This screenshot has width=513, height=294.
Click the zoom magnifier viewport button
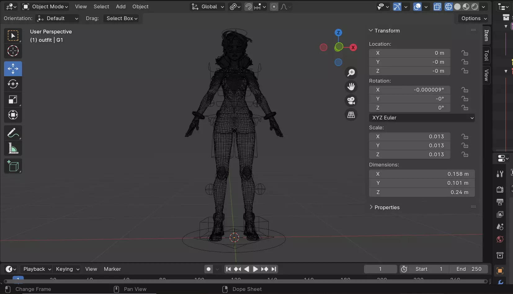click(351, 72)
